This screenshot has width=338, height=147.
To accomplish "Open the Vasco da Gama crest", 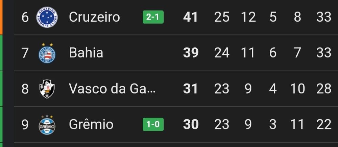I will click(47, 89).
